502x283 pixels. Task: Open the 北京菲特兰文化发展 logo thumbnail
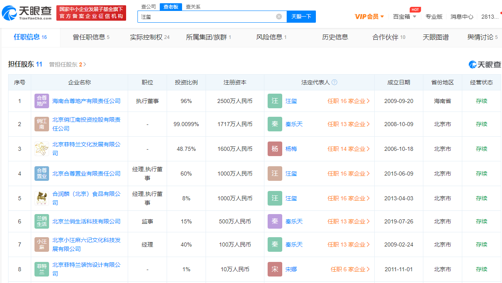tap(42, 149)
